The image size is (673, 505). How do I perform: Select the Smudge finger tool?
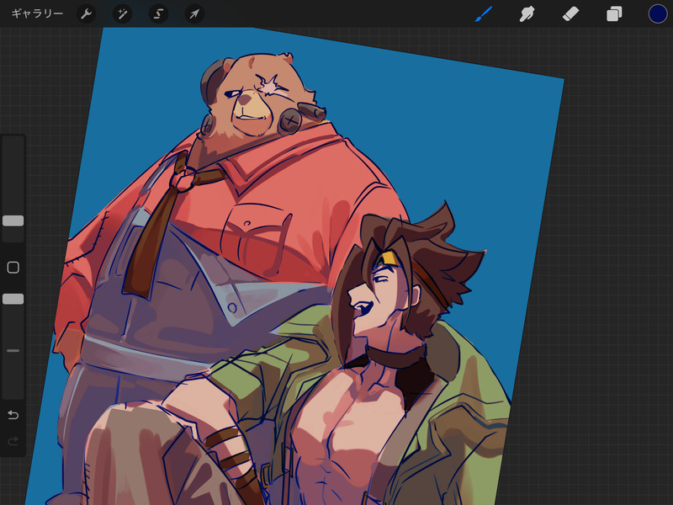pyautogui.click(x=527, y=13)
